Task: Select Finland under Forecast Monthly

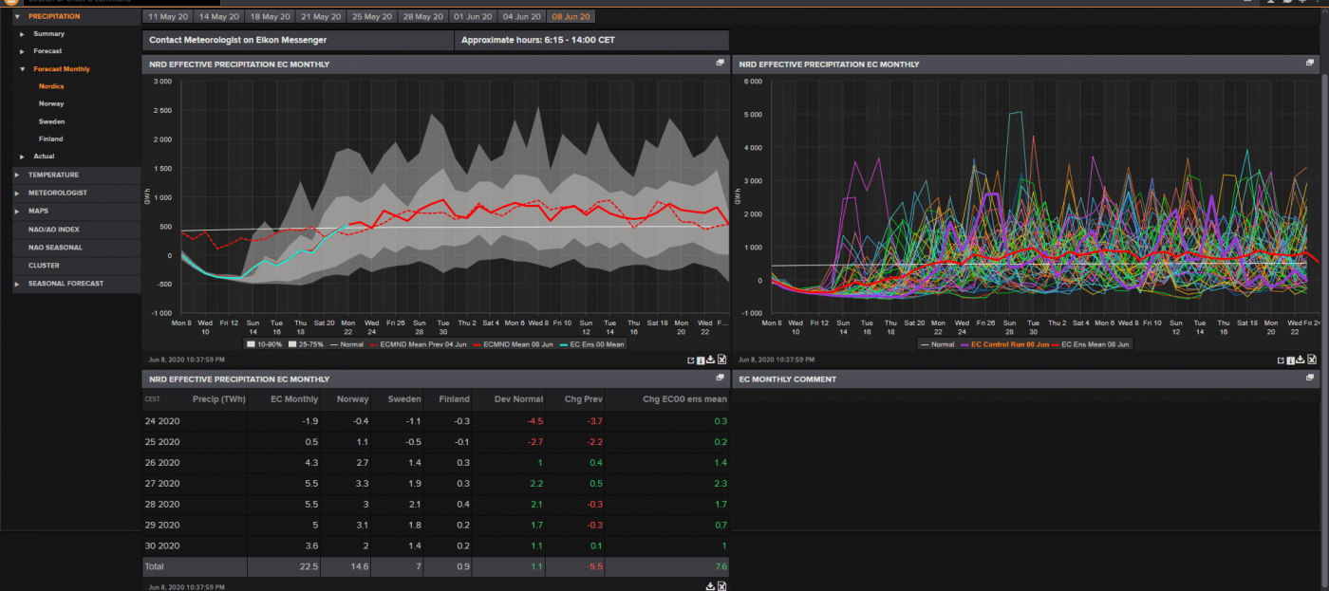Action: pos(51,139)
